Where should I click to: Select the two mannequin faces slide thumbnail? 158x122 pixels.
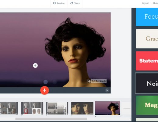pyautogui.click(x=82, y=108)
